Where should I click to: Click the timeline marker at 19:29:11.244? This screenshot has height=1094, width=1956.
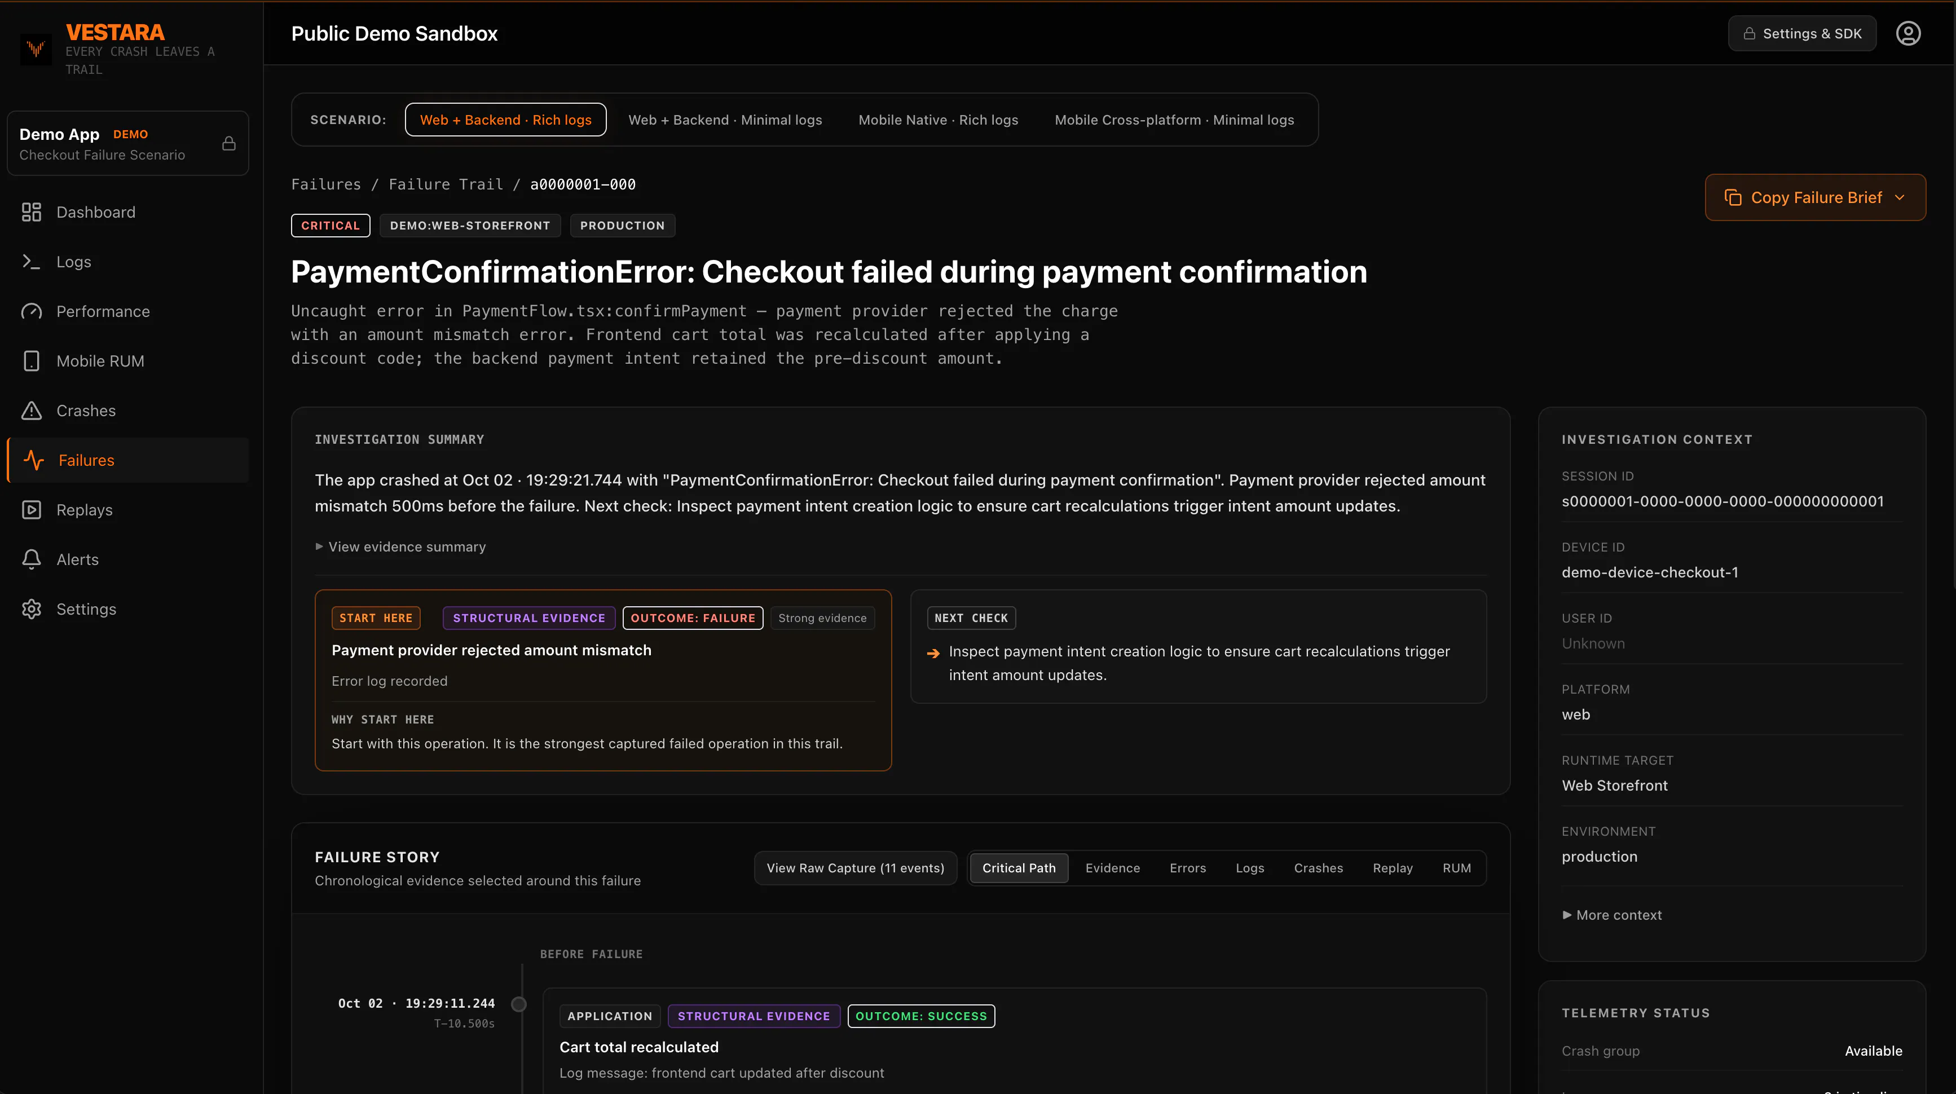(x=519, y=1004)
